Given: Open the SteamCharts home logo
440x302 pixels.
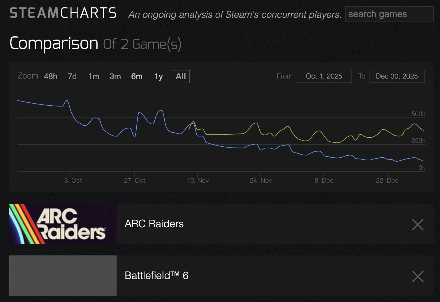Looking at the screenshot, I should click(x=63, y=13).
